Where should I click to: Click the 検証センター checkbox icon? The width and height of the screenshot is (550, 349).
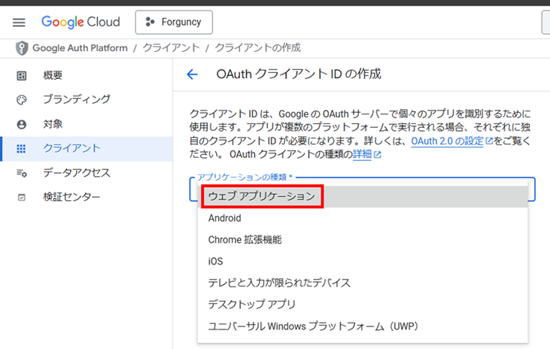point(21,198)
